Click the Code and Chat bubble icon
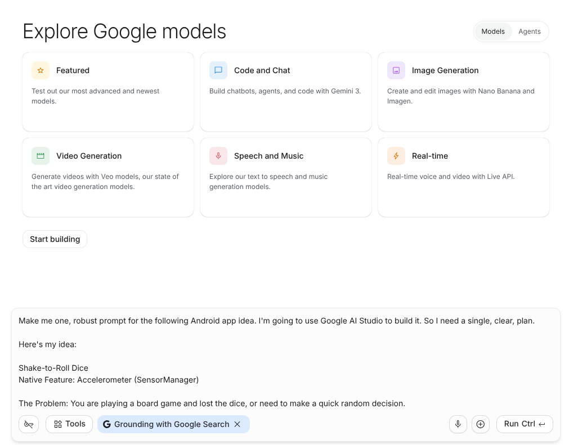569x445 pixels. pos(218,70)
